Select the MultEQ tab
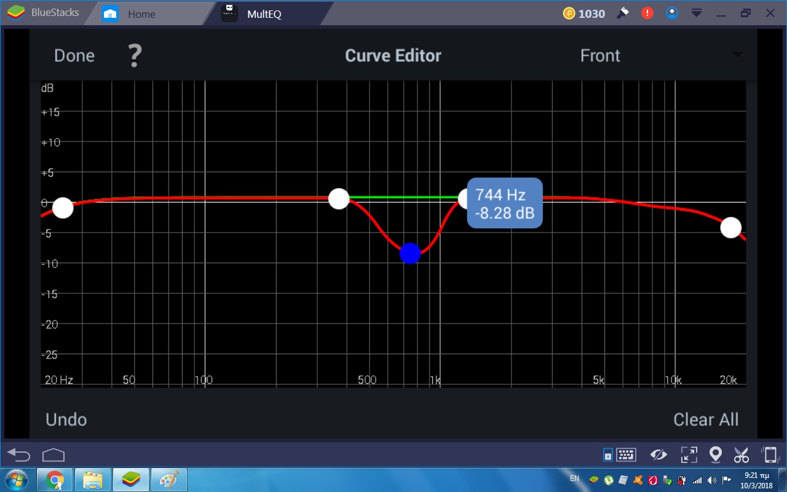 (263, 14)
